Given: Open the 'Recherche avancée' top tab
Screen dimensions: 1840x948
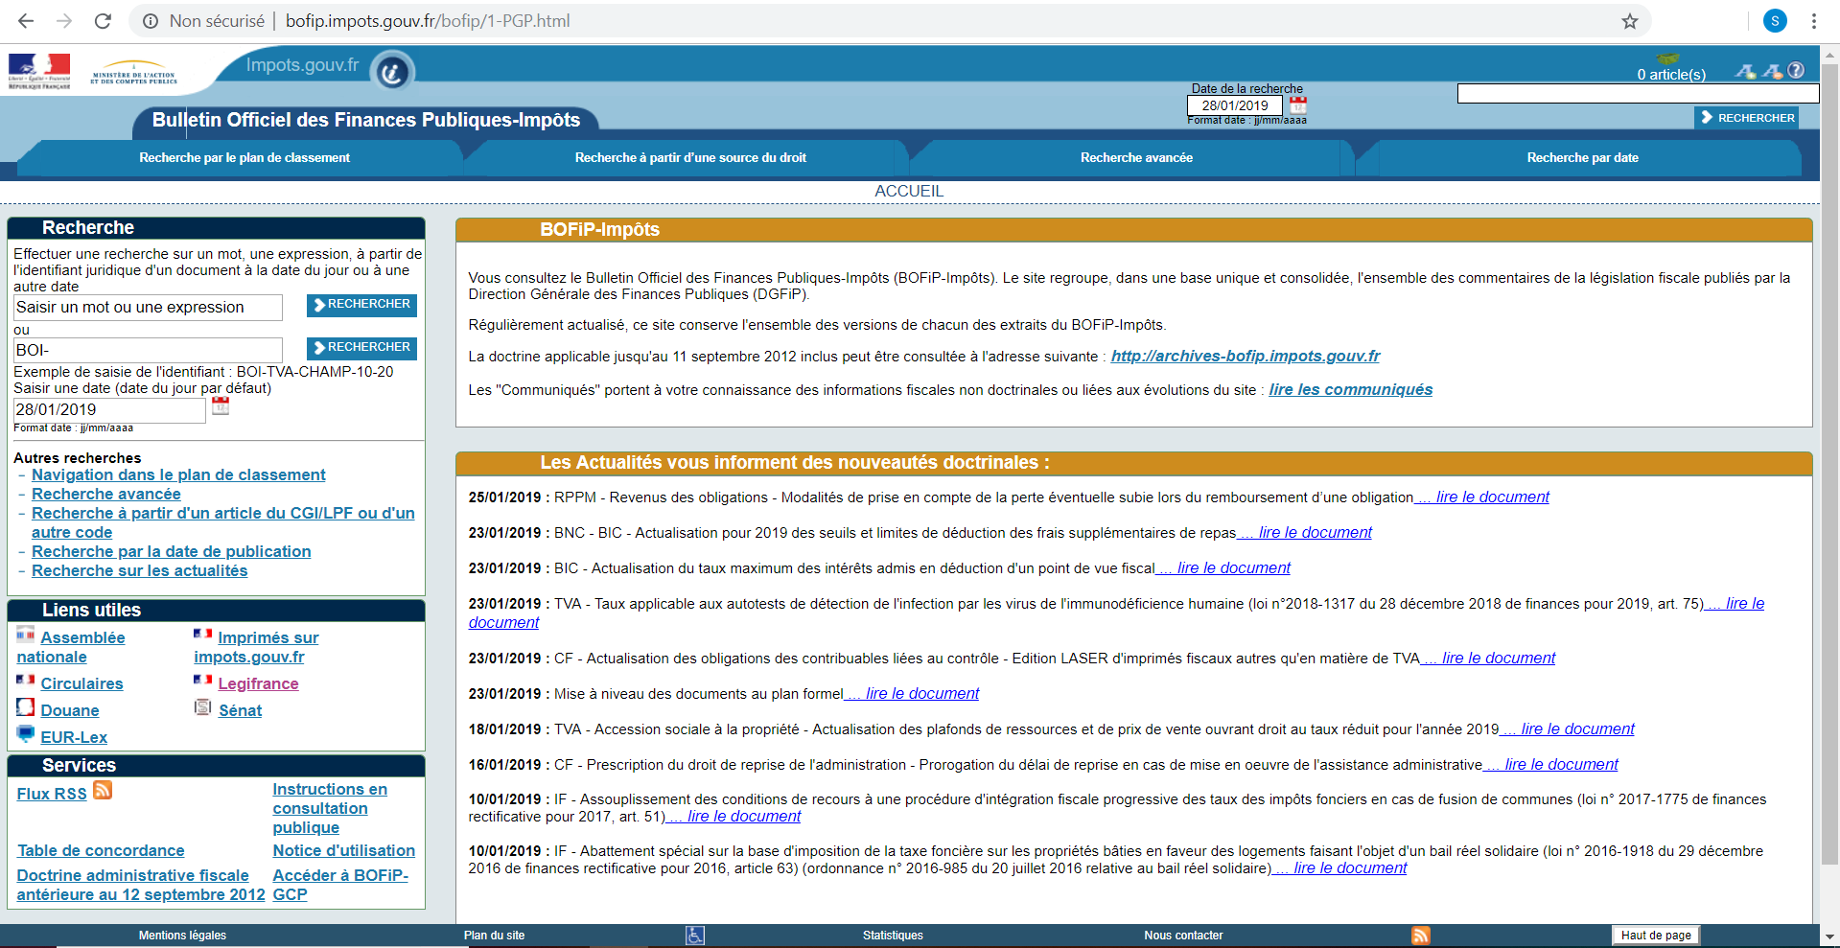Looking at the screenshot, I should click(x=1136, y=158).
